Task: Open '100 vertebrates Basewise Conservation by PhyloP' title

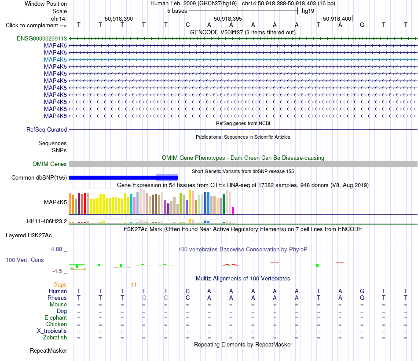Action: (243, 250)
